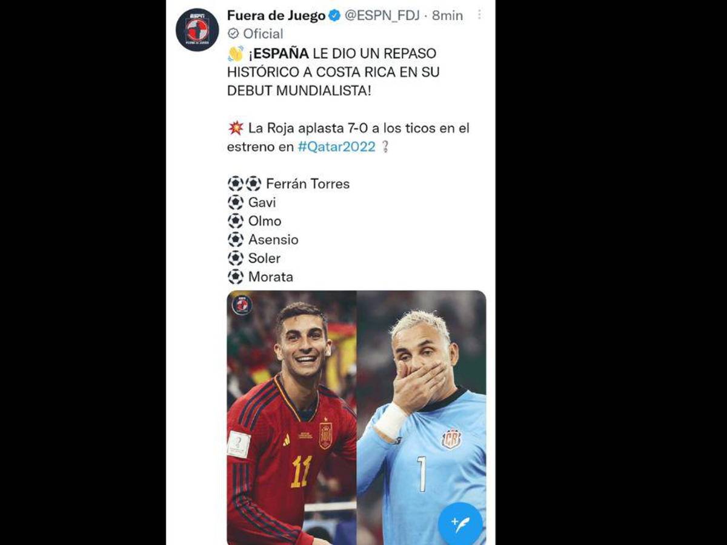Viewport: 727px width, 545px height.
Task: Open the @ESPN_FDJ handle link
Action: coord(382,15)
